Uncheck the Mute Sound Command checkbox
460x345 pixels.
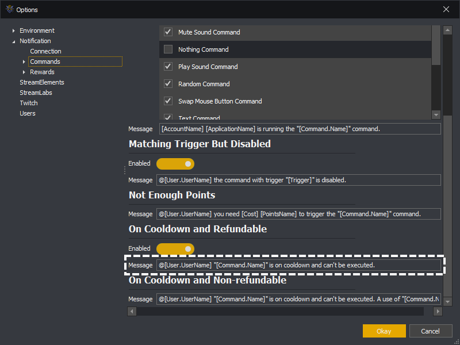[168, 32]
